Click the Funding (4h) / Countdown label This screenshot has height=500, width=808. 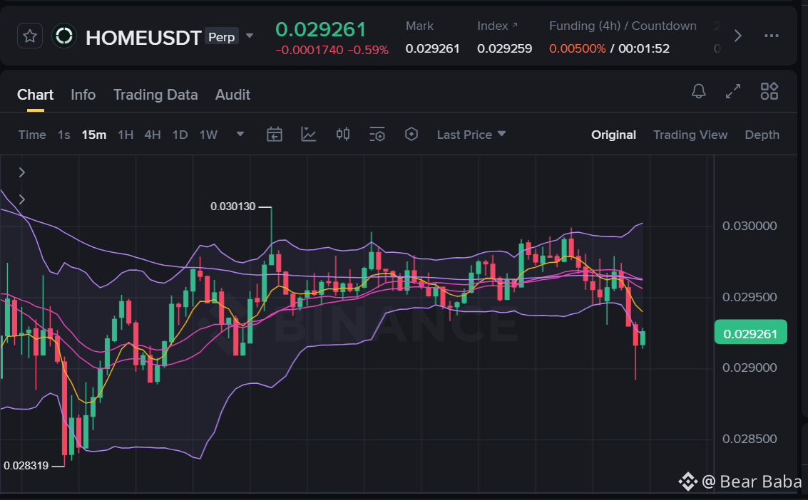pos(623,26)
